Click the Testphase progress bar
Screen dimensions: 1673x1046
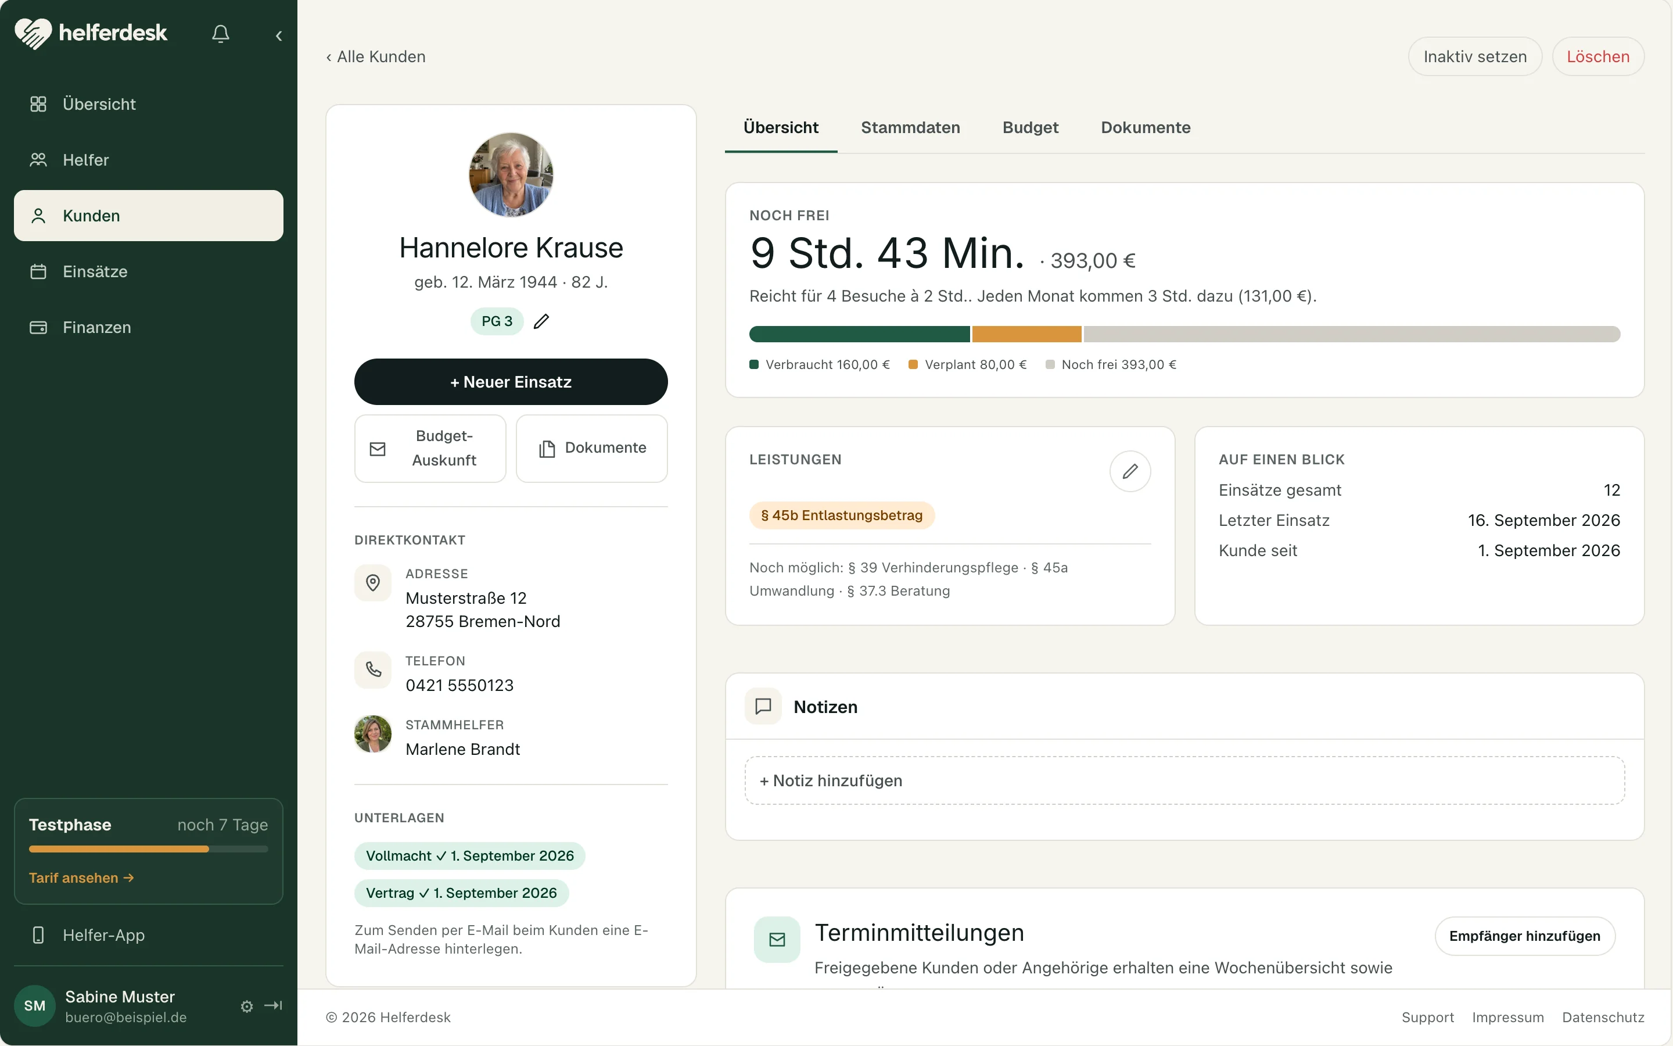tap(149, 849)
